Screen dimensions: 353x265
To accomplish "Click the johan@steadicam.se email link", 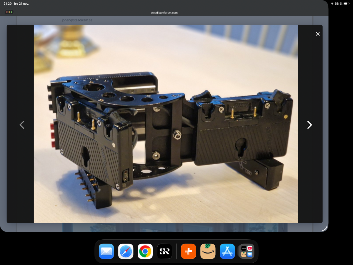I will click(x=77, y=20).
